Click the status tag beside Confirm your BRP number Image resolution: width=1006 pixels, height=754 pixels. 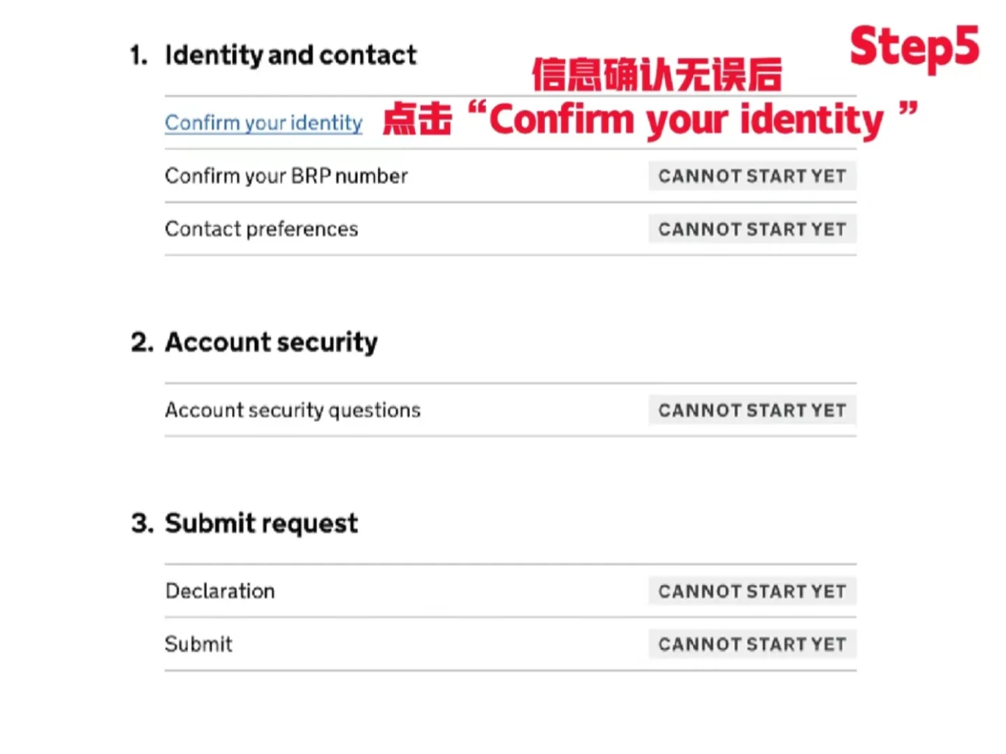752,176
